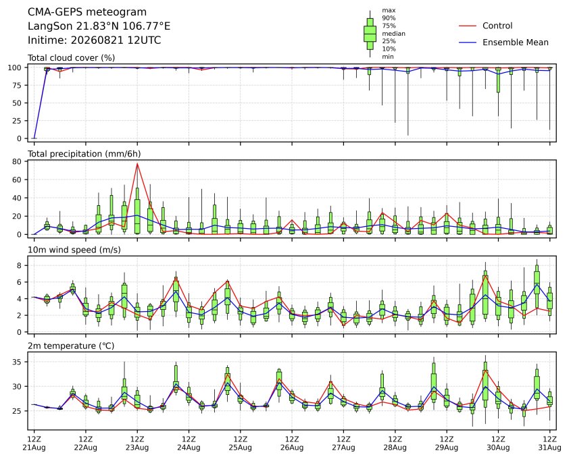
Task: Click the 'median' label in box legend
Action: point(393,33)
